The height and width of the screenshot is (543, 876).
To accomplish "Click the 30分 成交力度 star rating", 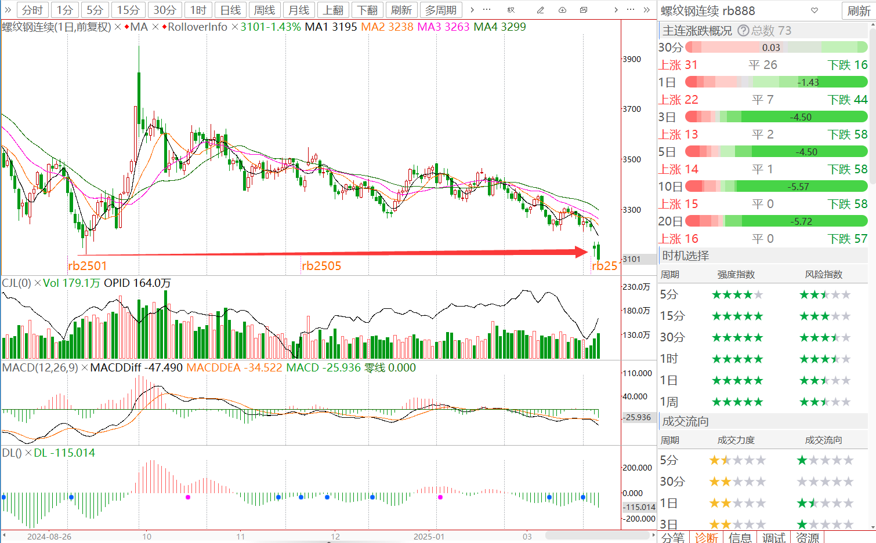I will [737, 482].
